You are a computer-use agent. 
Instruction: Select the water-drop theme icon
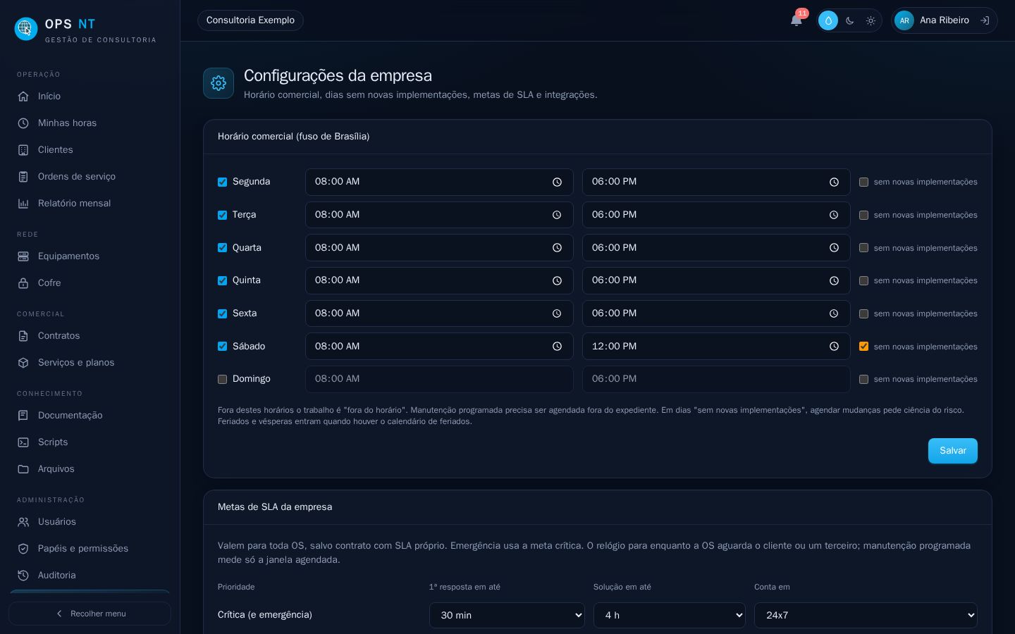coord(828,20)
